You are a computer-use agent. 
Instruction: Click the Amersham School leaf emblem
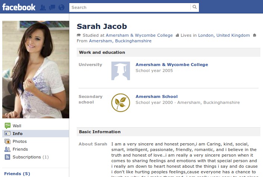121,103
